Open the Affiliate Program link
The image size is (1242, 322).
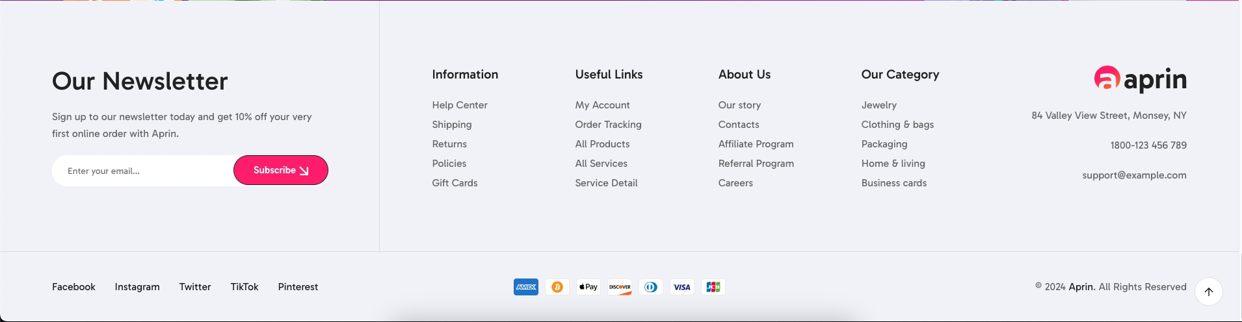(756, 144)
